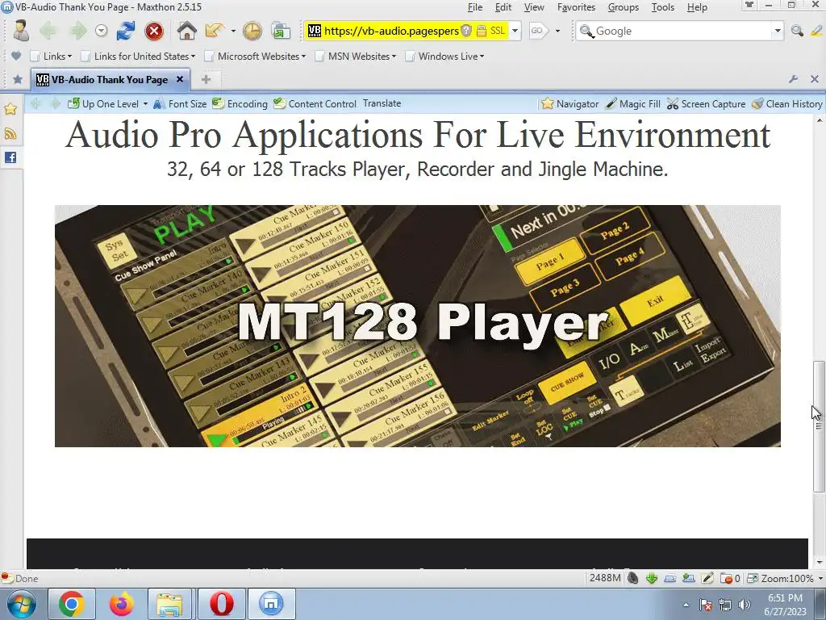Stop loading with the red X icon
The image size is (826, 620).
click(154, 31)
